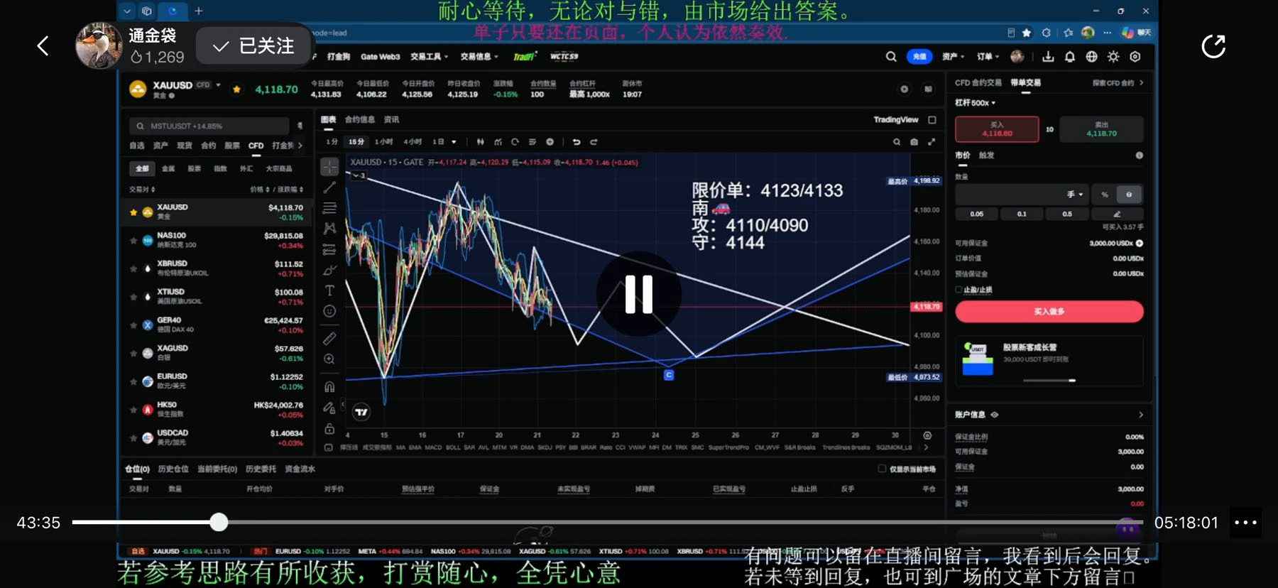Seek the video using the progress slider knob
This screenshot has height=588, width=1278.
click(x=219, y=523)
